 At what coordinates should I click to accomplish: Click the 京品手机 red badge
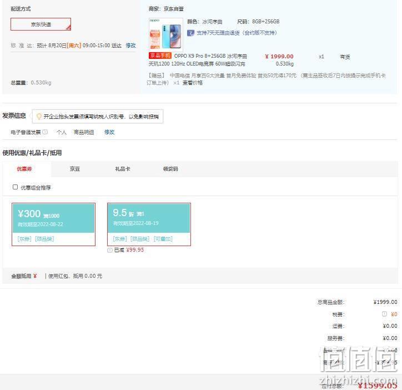pos(160,56)
